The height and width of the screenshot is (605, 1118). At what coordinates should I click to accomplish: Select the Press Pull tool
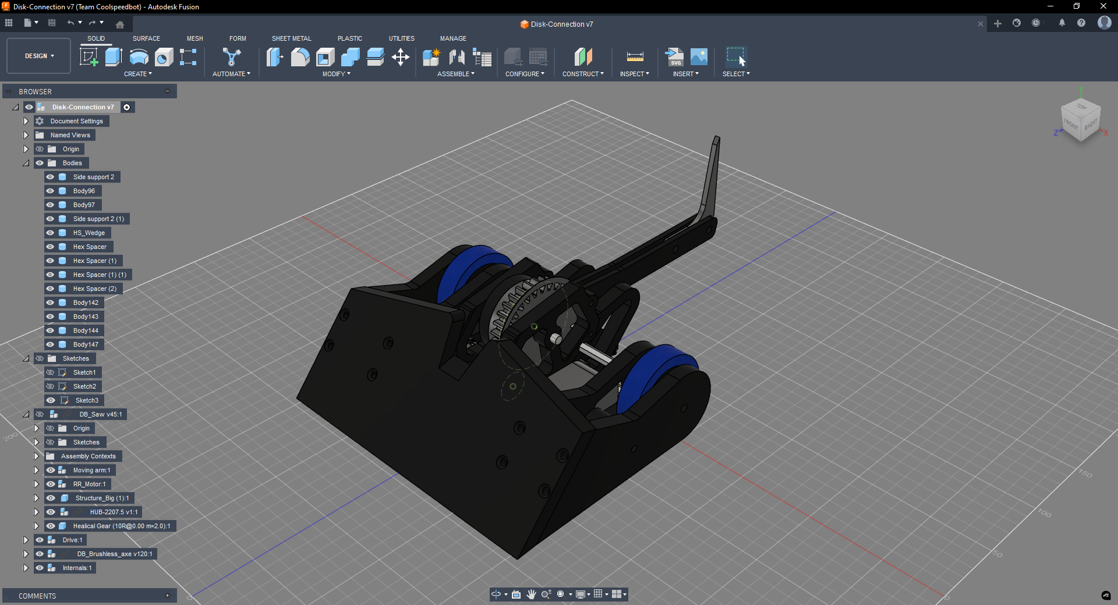(x=275, y=57)
